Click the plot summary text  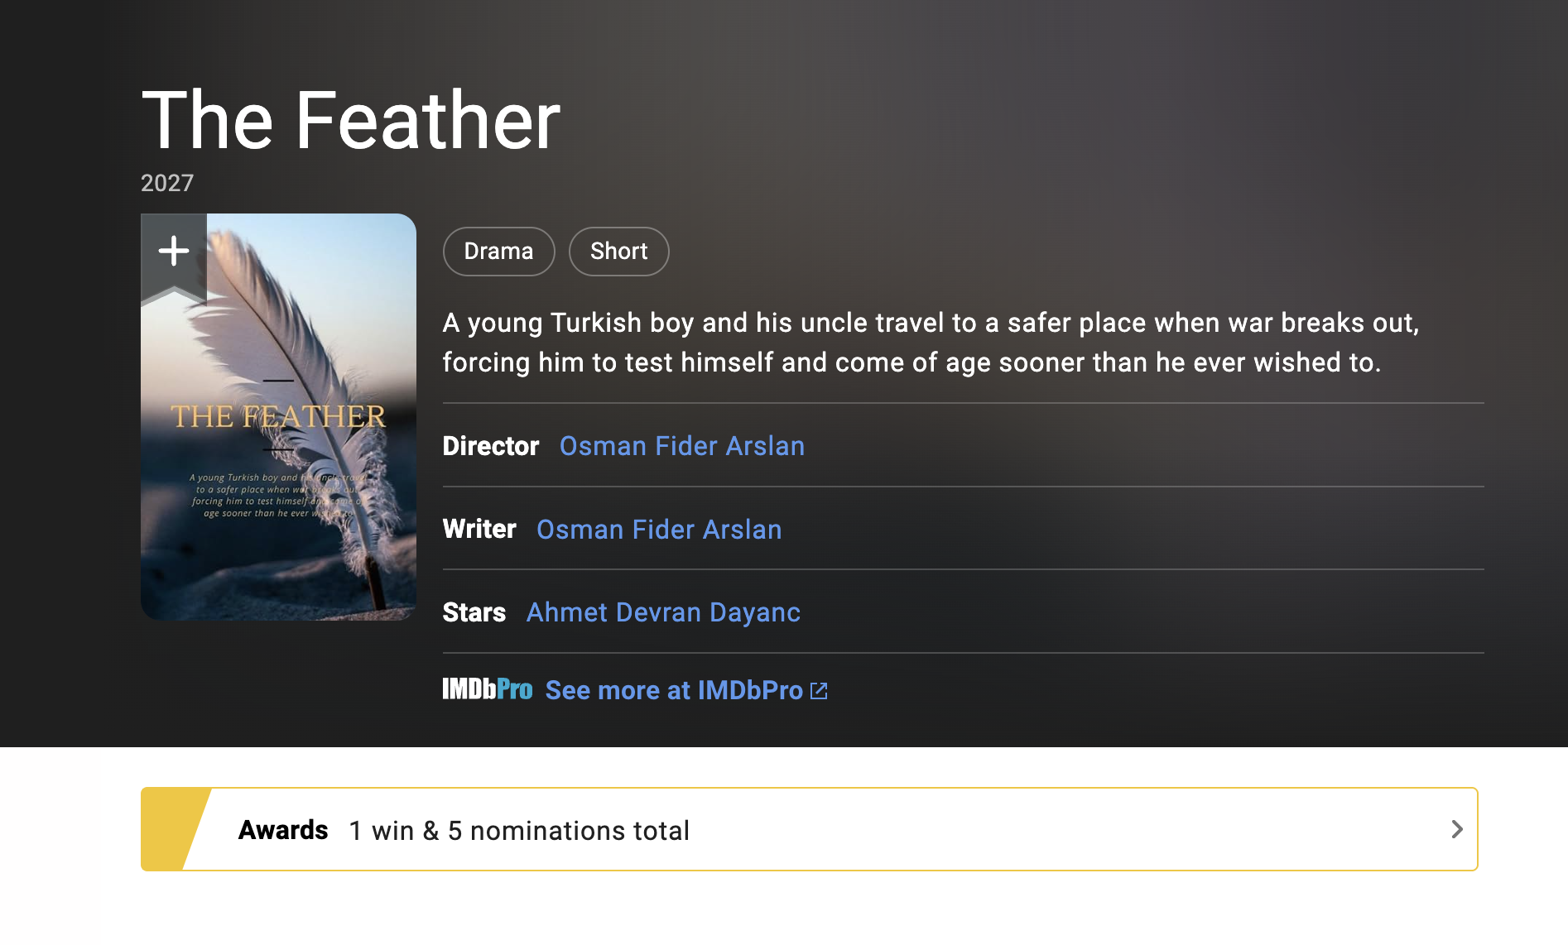pyautogui.click(x=930, y=343)
